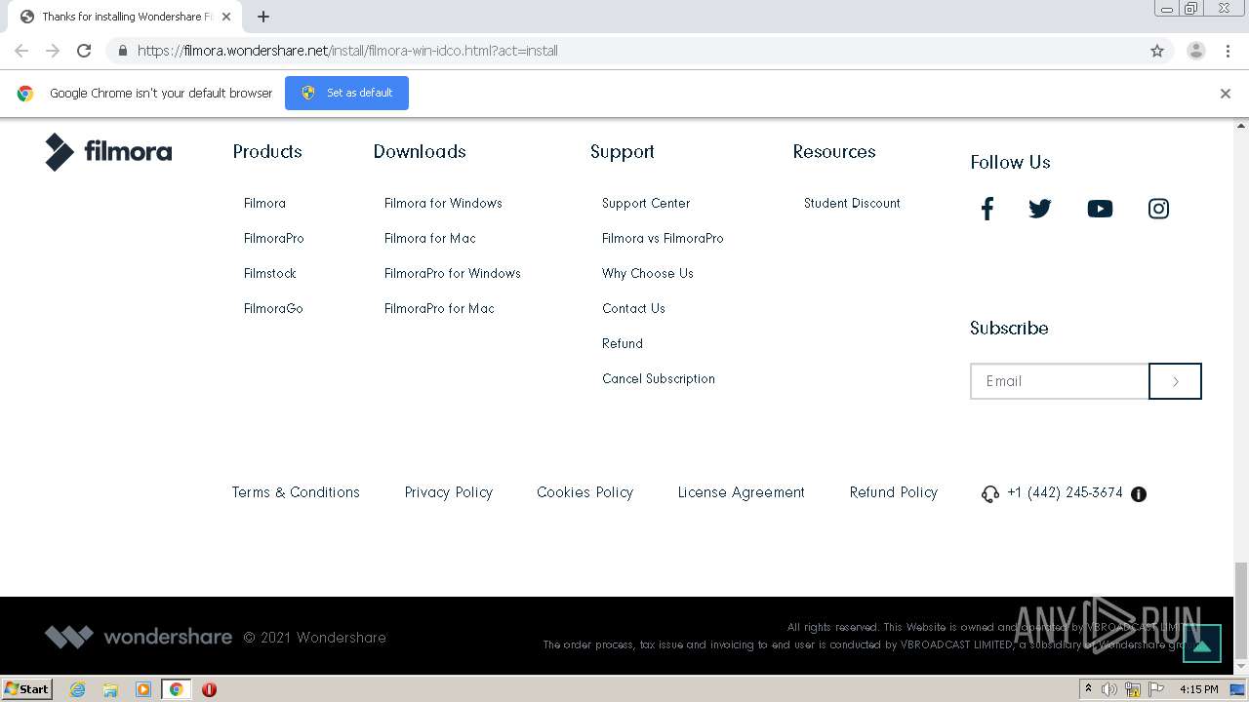Viewport: 1249px width, 702px height.
Task: Open the media player taskbar icon
Action: (143, 689)
